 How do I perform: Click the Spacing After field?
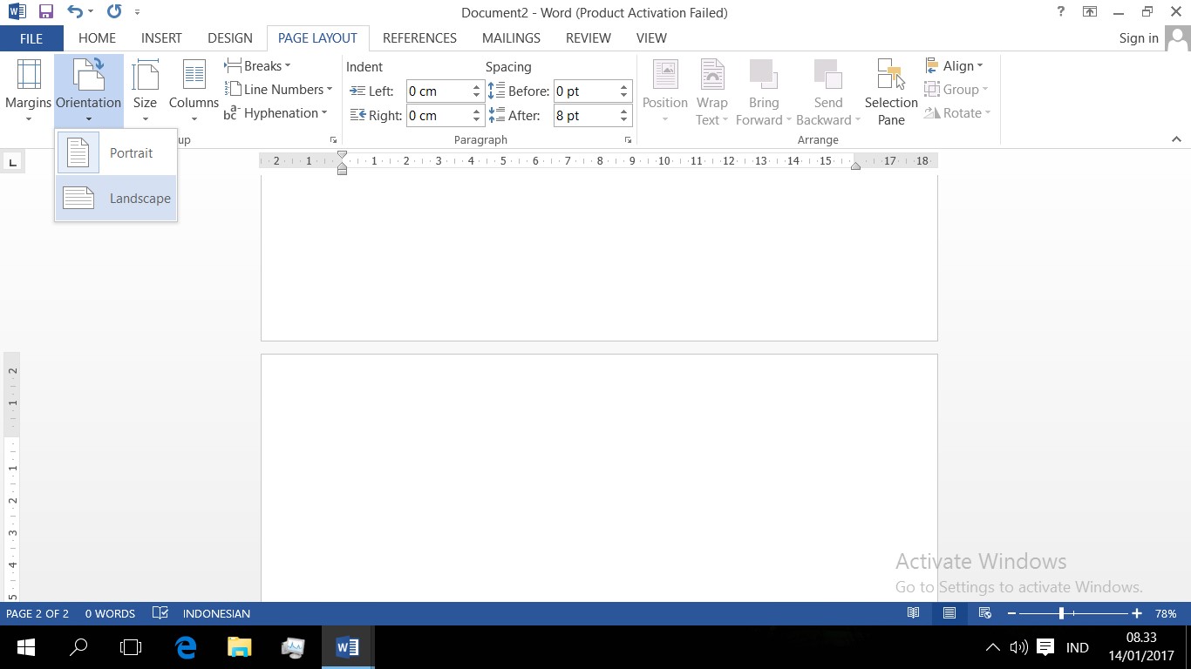coord(586,116)
